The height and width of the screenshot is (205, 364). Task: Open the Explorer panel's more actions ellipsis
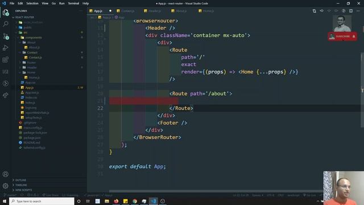81,11
